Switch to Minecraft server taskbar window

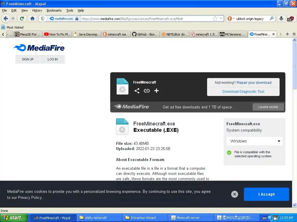pos(191,218)
